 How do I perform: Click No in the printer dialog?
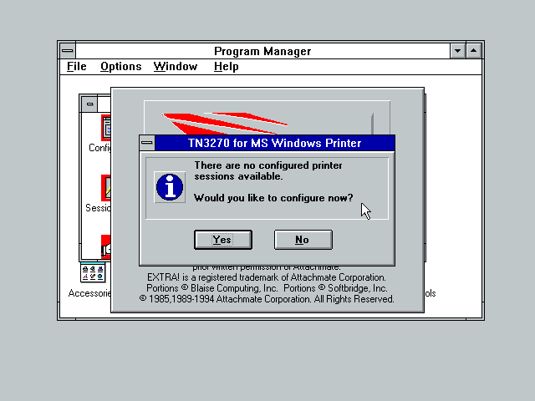point(303,240)
